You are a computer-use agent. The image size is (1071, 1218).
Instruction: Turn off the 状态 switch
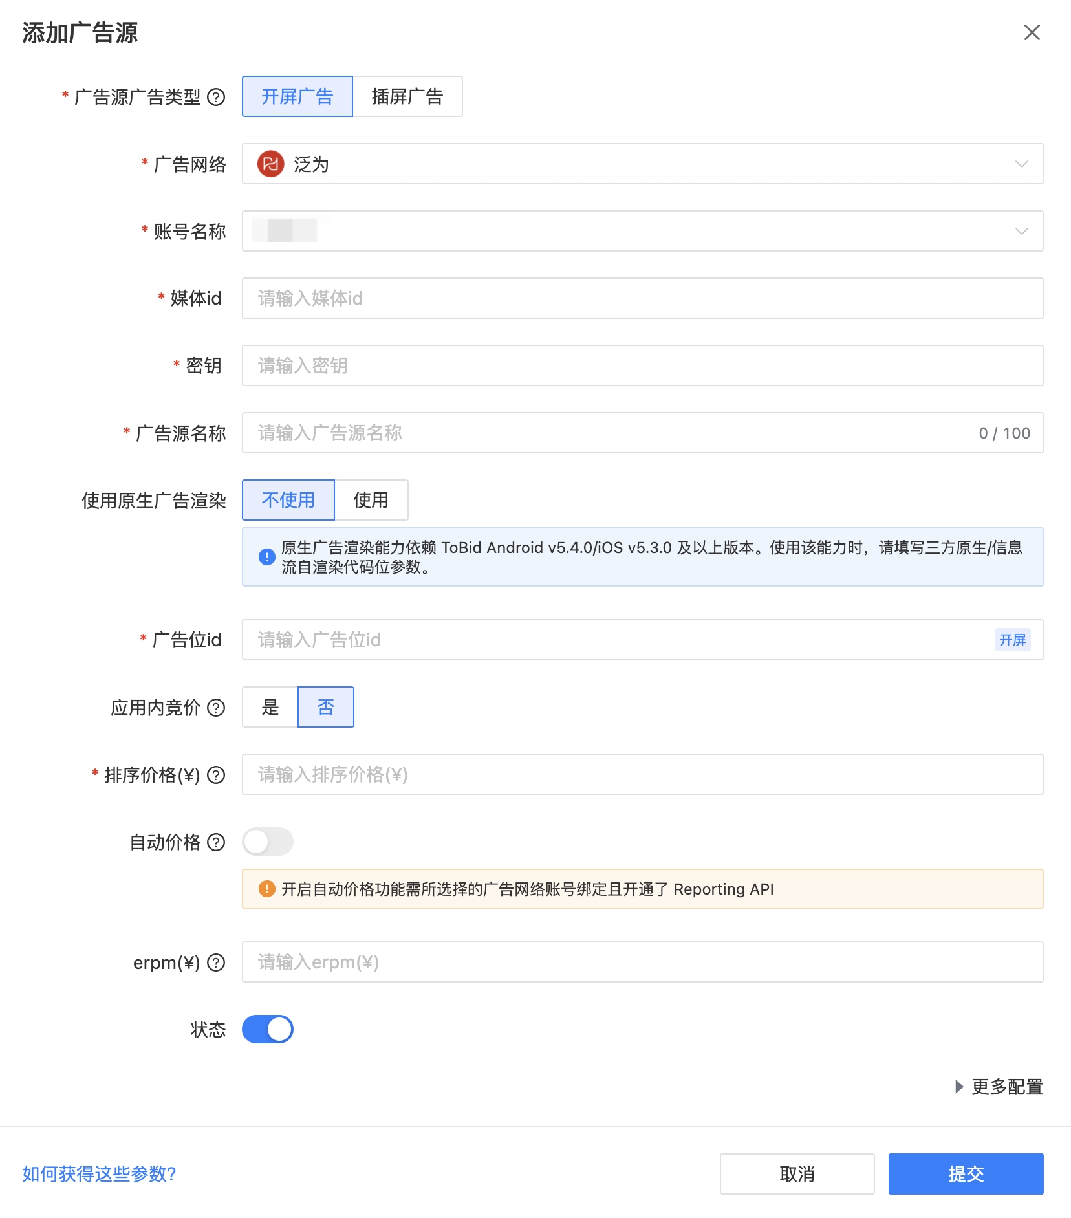tap(268, 1029)
